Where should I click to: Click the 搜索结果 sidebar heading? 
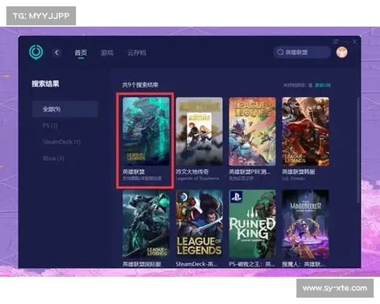(46, 84)
